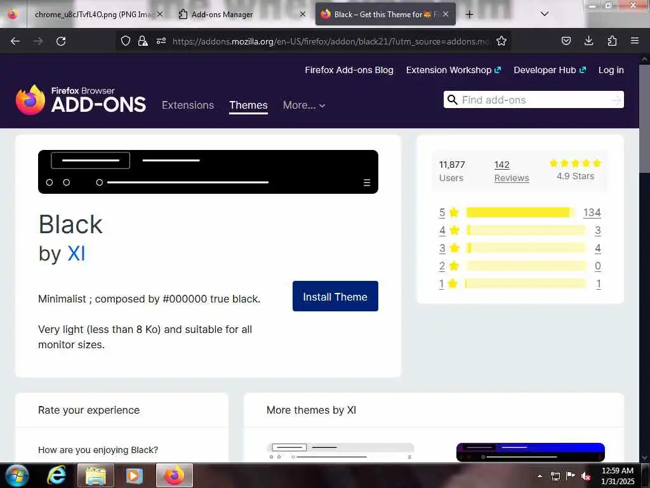Open the Extension Workshop link
Image resolution: width=650 pixels, height=488 pixels.
tap(453, 70)
